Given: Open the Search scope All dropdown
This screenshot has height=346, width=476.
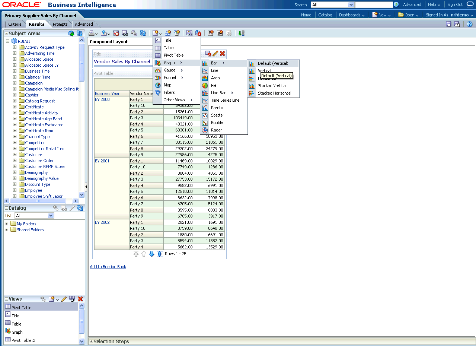Looking at the screenshot, I should click(x=351, y=5).
